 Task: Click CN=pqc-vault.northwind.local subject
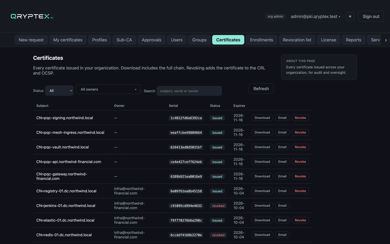coord(62,147)
